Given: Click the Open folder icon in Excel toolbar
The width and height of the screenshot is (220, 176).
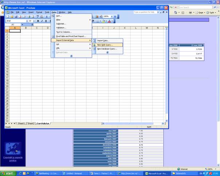Looking at the screenshot, I should 12,17.
